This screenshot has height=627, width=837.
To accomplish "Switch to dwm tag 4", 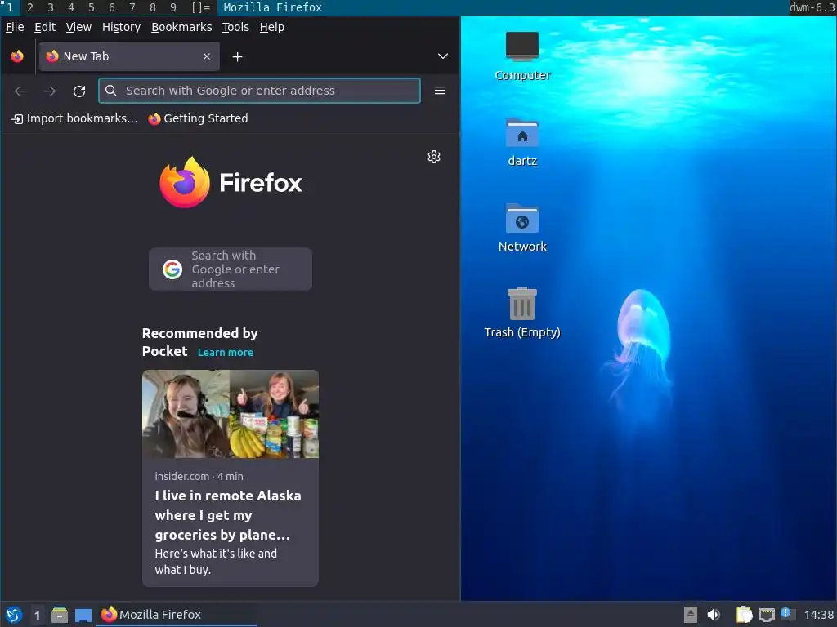I will (x=70, y=7).
